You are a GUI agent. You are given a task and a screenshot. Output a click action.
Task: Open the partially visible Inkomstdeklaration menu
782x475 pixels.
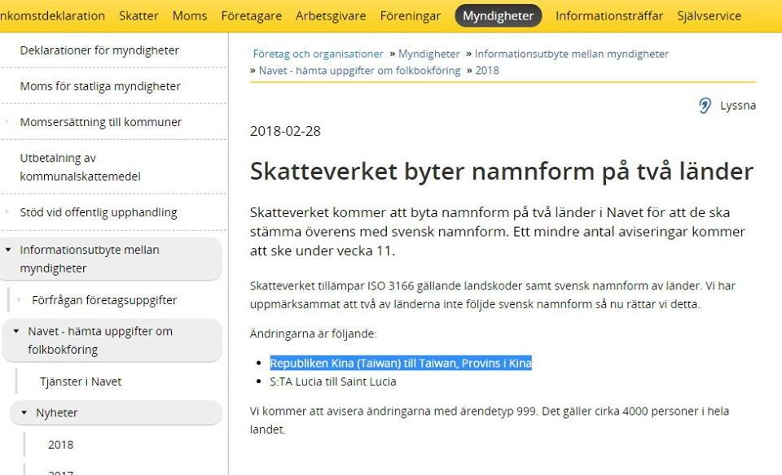click(x=52, y=16)
